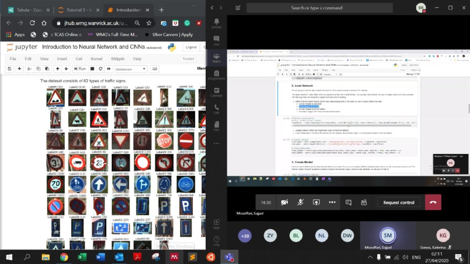This screenshot has height=264, width=470.
Task: Click the Logout button in Jupyter
Action: [191, 47]
